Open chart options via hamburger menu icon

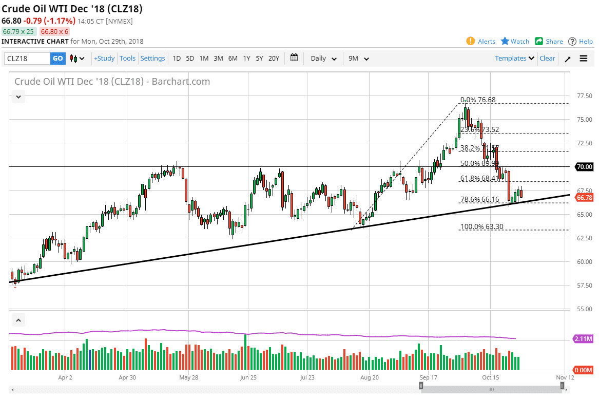[x=584, y=58]
